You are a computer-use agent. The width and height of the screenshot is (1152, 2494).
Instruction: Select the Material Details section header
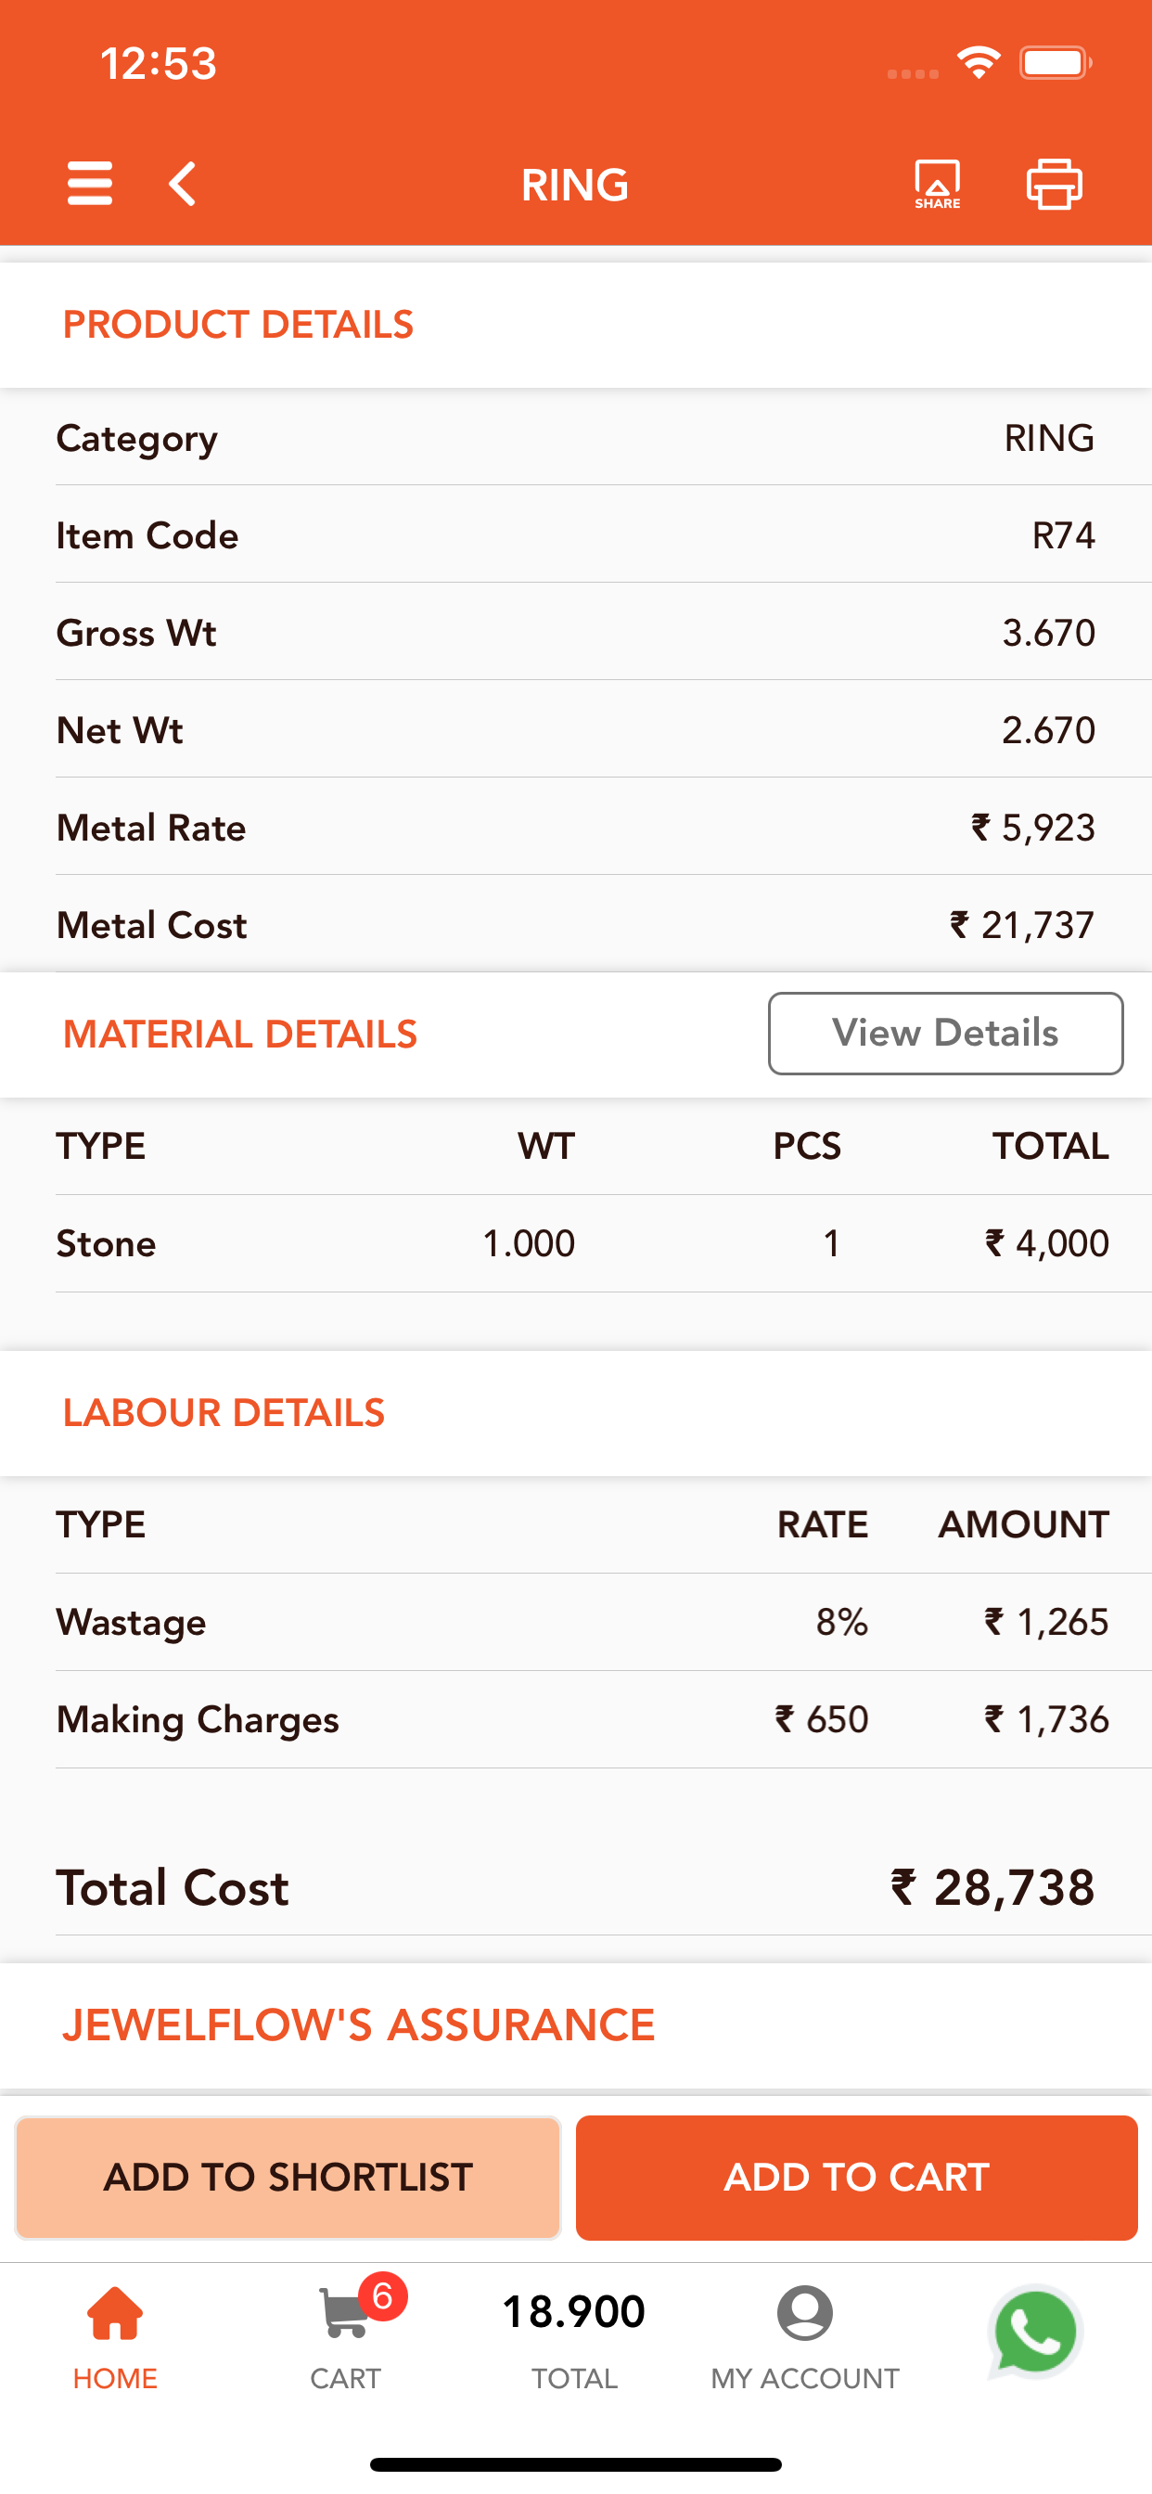[240, 1034]
